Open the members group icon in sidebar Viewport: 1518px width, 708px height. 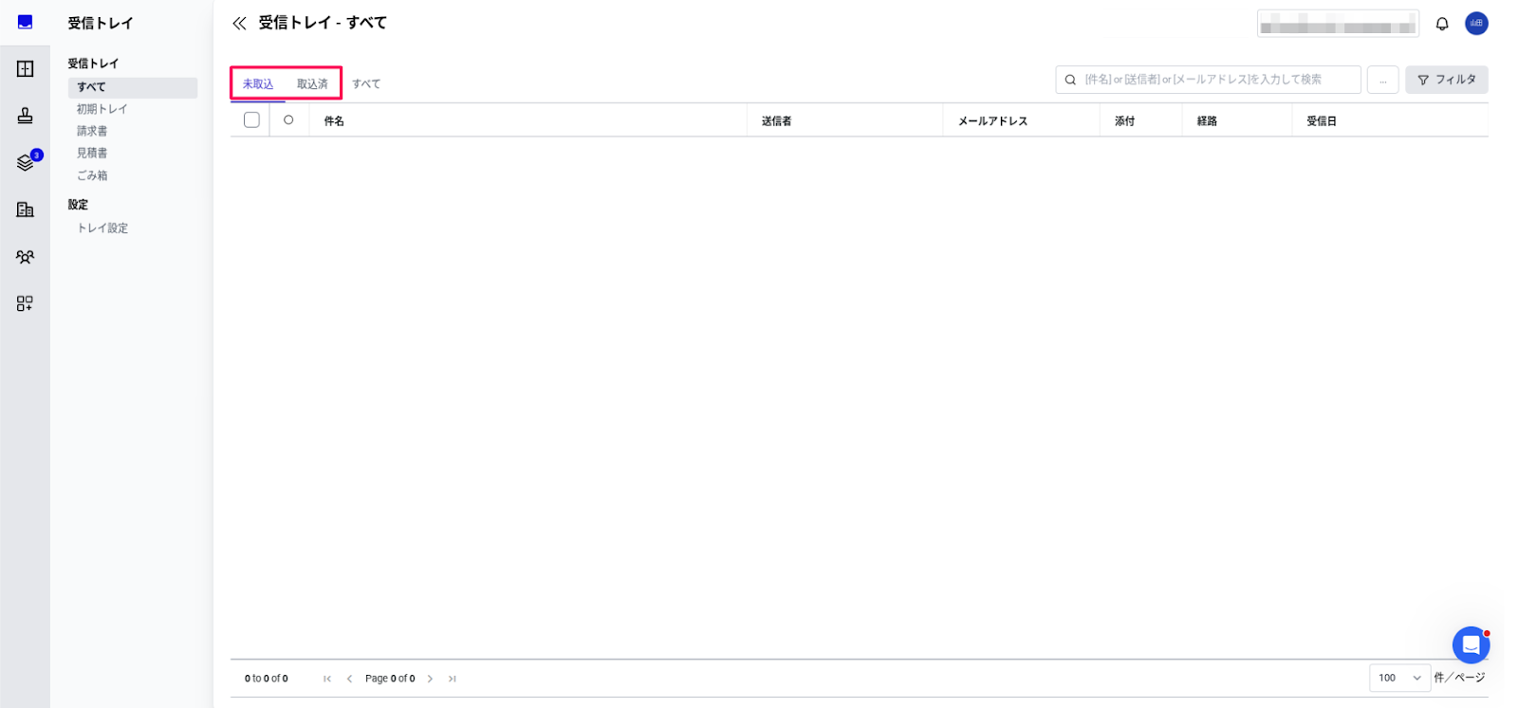coord(25,257)
